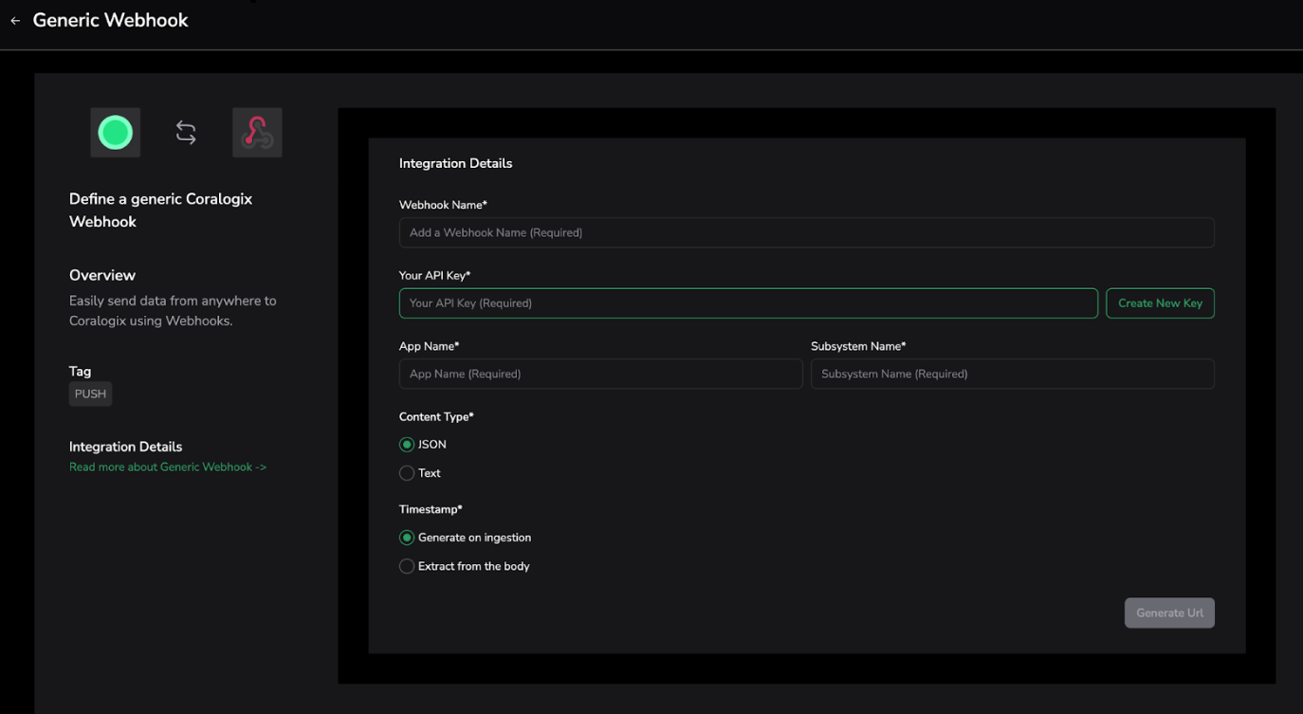Image resolution: width=1303 pixels, height=714 pixels.
Task: Select the JSON content type
Action: pos(407,445)
